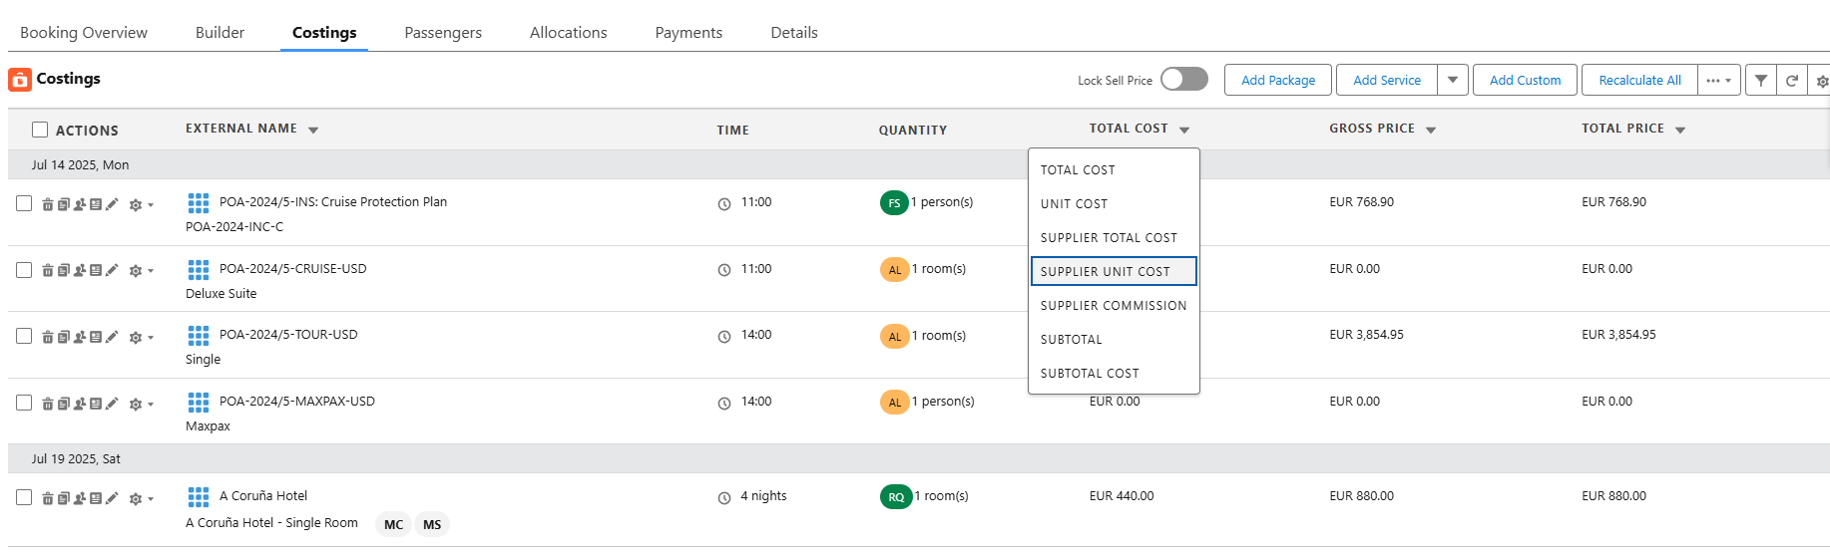Open the dropdown arrow next to Add Service
Image resolution: width=1830 pixels, height=560 pixels.
click(1453, 80)
